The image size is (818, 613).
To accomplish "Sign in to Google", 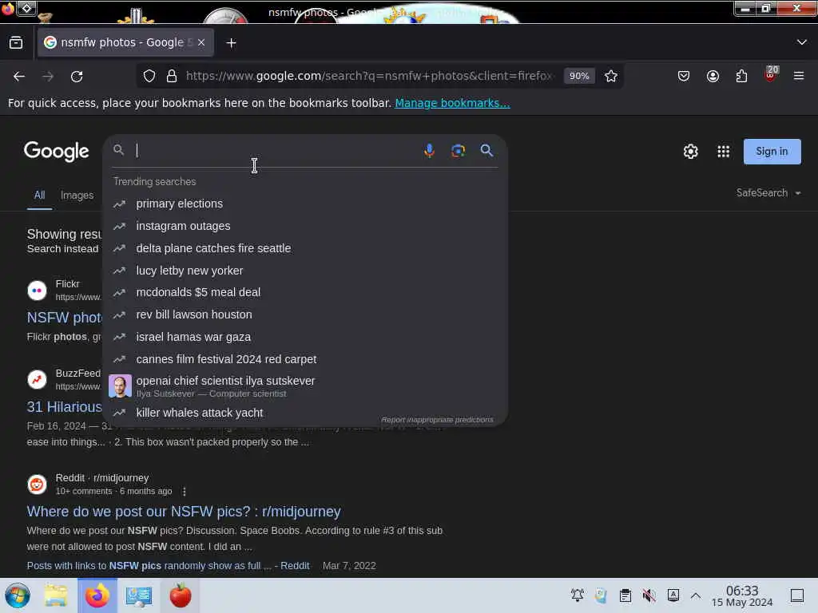I will tap(772, 152).
